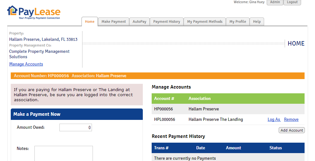Viewport: 315px width, 161px height.
Task: Click the Admin button
Action: click(275, 2)
